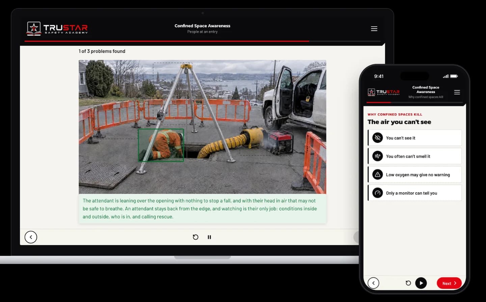Click the tripod top in the scene photo
The width and height of the screenshot is (486, 302).
186,66
